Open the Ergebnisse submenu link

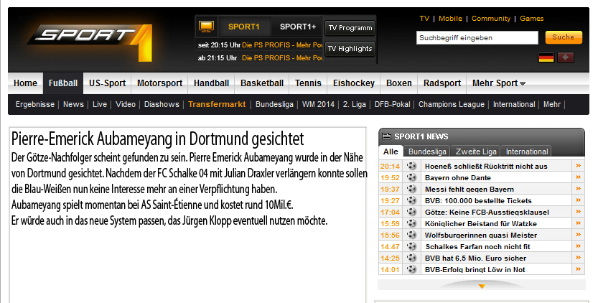coord(35,104)
